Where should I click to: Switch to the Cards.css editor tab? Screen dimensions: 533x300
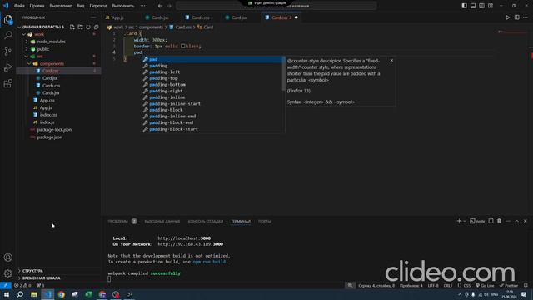(x=201, y=17)
